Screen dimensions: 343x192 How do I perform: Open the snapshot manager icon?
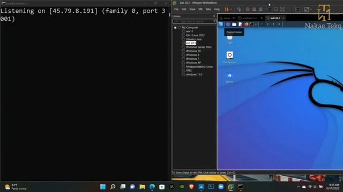pyautogui.click(x=261, y=10)
